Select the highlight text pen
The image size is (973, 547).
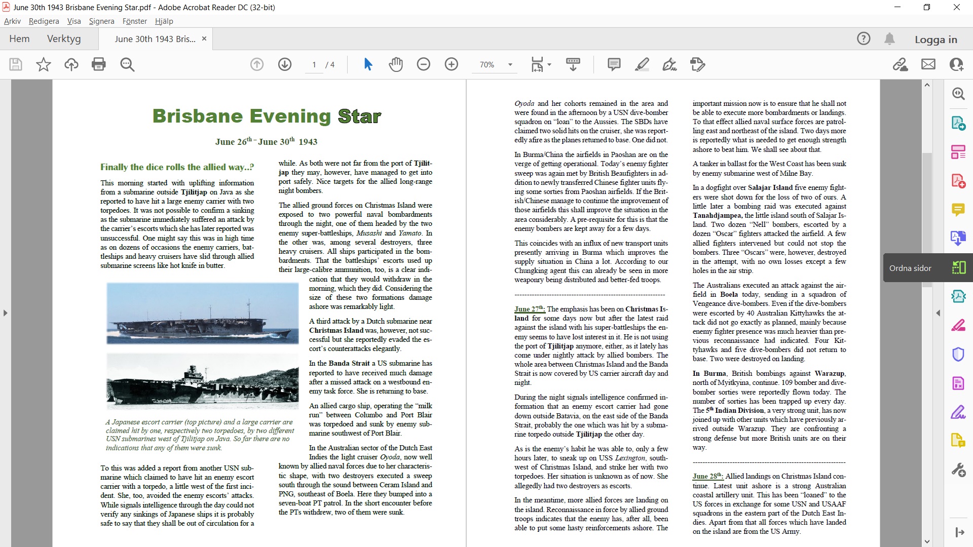[x=642, y=64]
